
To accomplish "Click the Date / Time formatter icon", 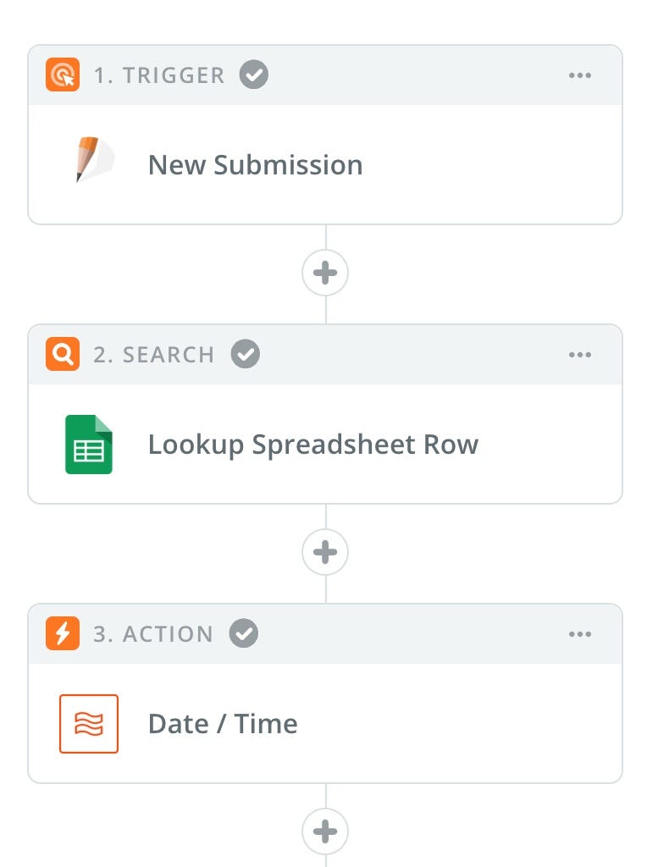I will 88,724.
